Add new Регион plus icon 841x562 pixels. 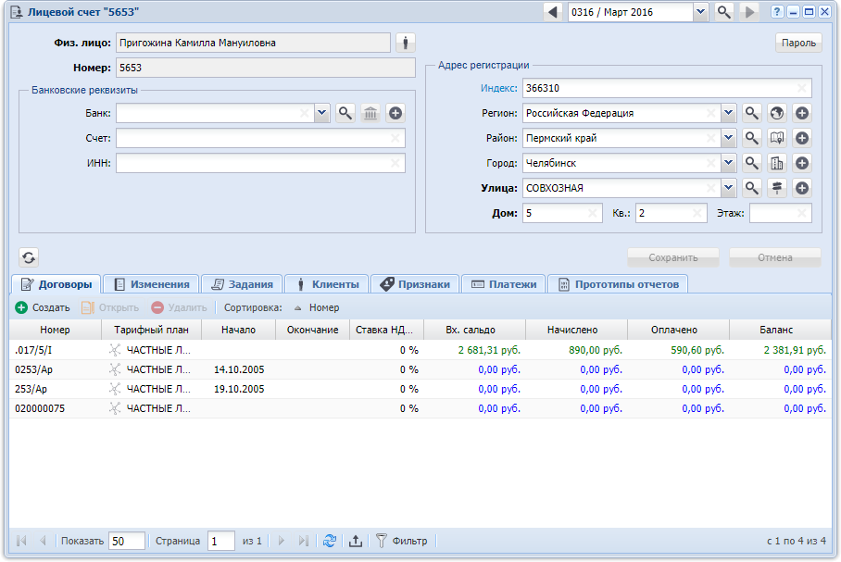pos(802,113)
